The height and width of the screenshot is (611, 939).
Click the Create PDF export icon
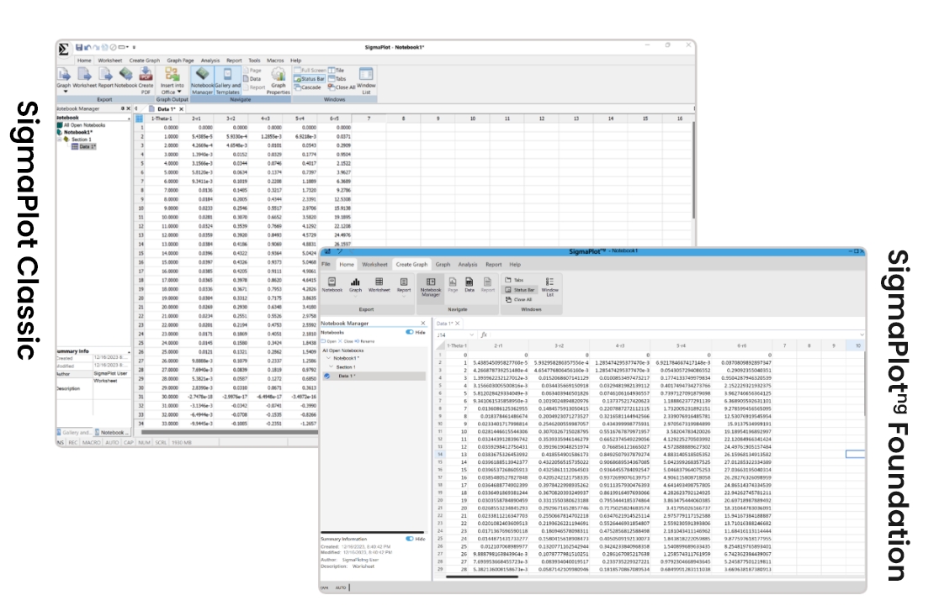tap(145, 76)
